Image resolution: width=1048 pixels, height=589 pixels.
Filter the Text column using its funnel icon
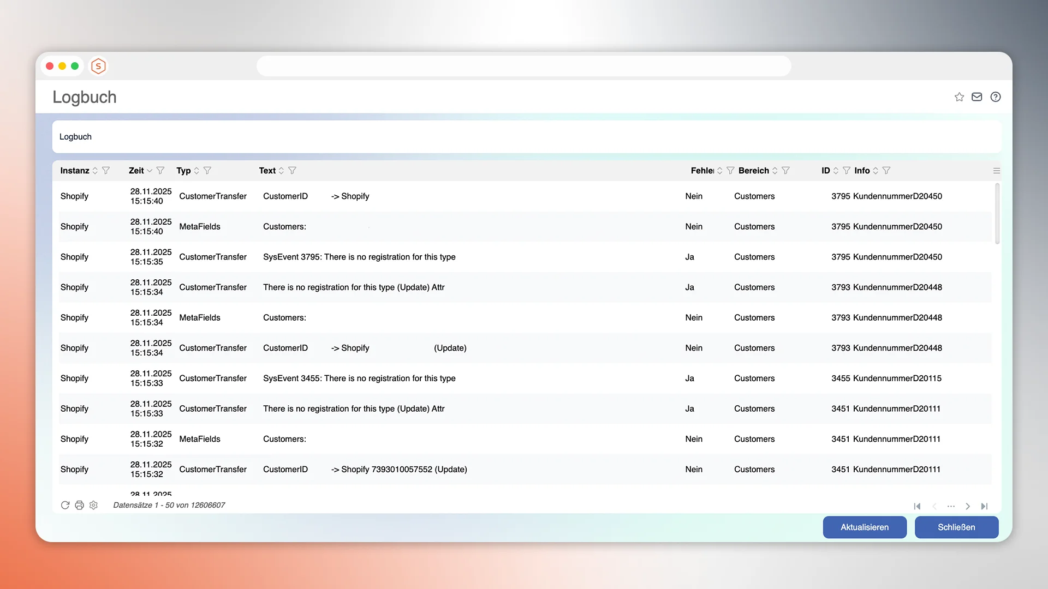pyautogui.click(x=293, y=171)
